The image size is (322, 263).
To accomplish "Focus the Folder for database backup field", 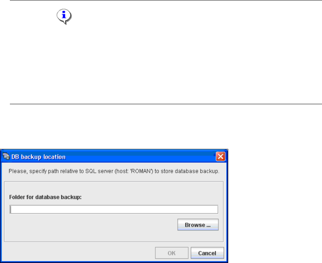I will click(114, 209).
